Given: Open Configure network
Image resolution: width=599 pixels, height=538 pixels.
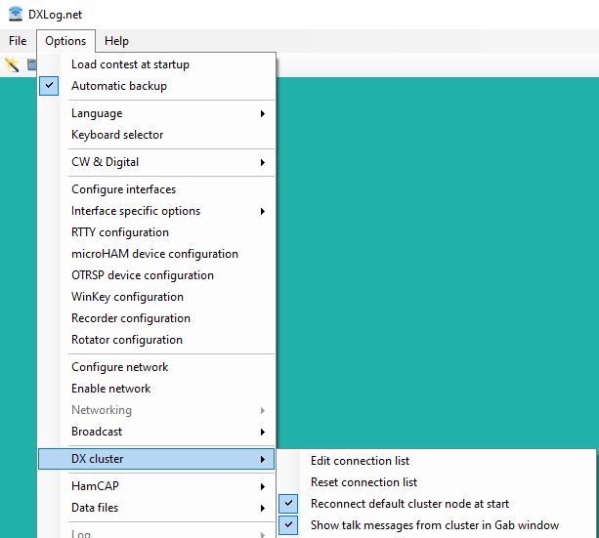Looking at the screenshot, I should point(156,367).
